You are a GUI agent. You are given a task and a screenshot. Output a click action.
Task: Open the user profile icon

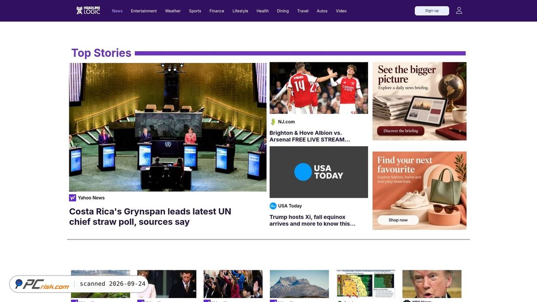point(459,11)
